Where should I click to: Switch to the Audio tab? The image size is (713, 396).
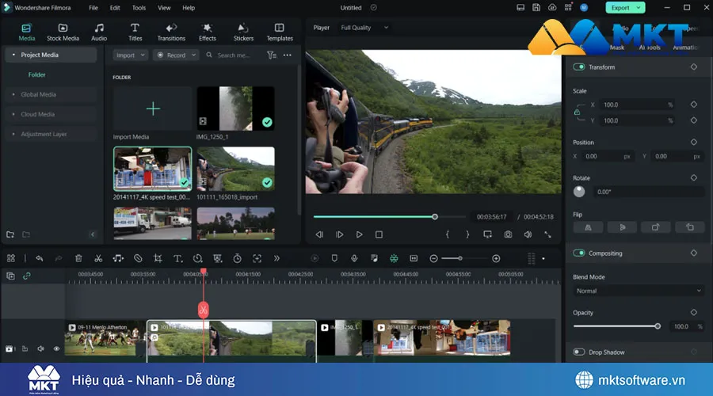point(99,32)
